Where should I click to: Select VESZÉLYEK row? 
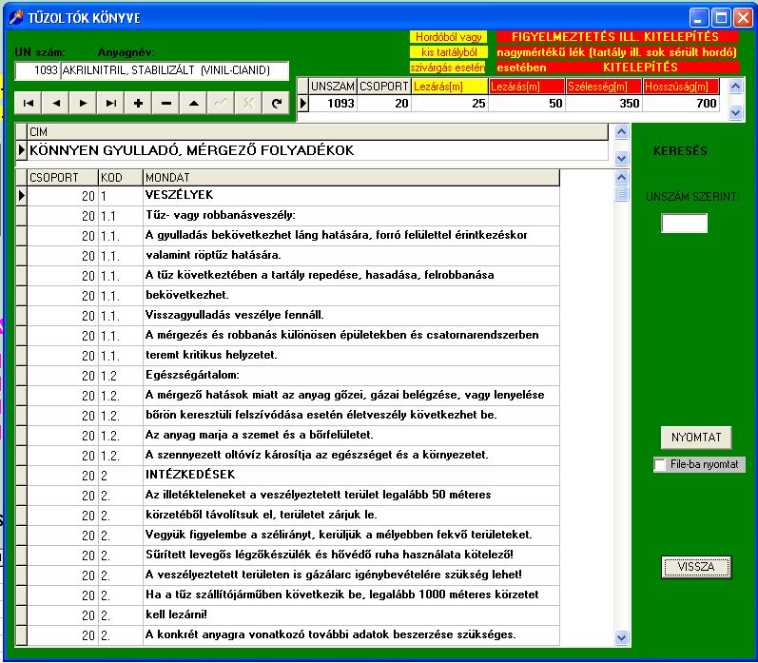(293, 195)
